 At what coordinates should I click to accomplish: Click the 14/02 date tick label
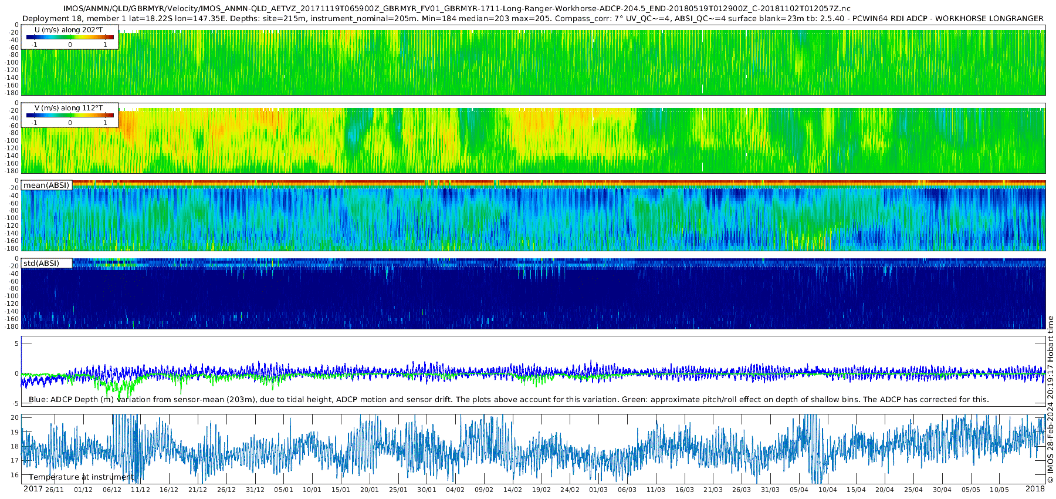click(513, 490)
